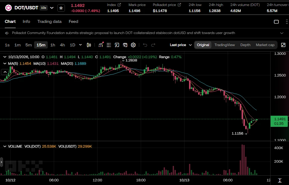Switch chart view to Market cap
289x185 pixels.
pos(265,45)
